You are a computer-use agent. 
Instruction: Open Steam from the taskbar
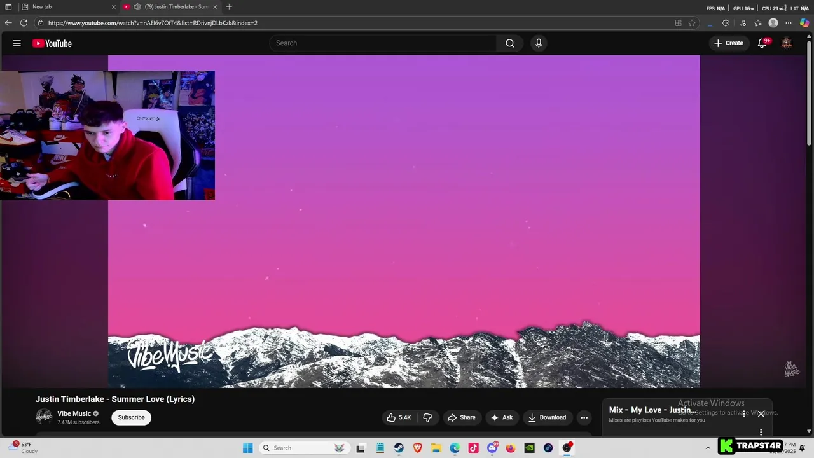click(x=399, y=448)
